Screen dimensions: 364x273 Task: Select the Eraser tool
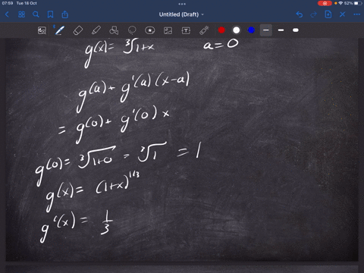pyautogui.click(x=78, y=30)
